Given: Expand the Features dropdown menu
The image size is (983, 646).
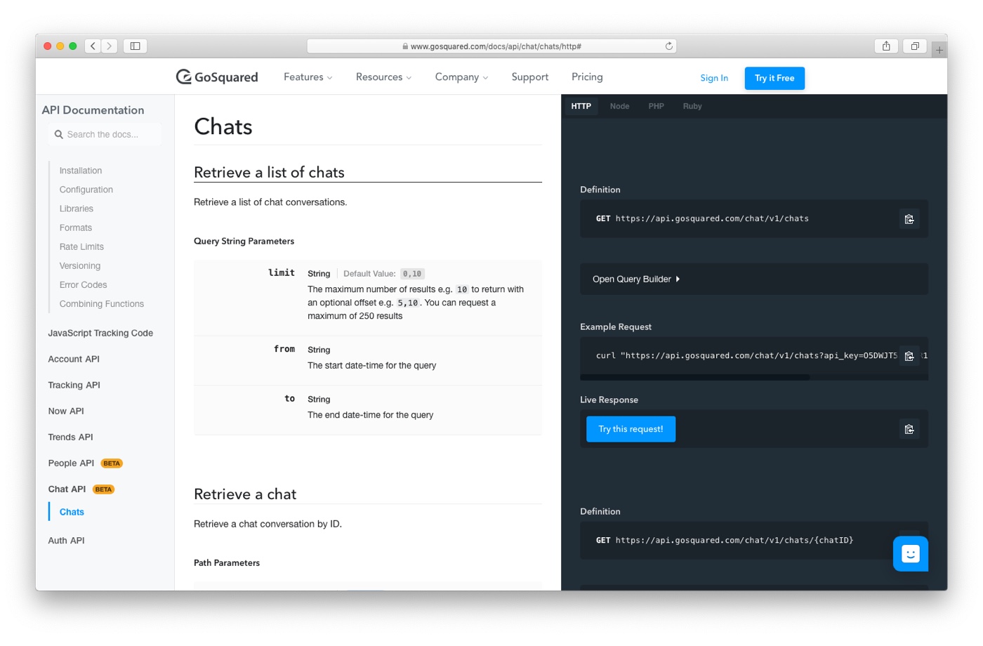Looking at the screenshot, I should pos(308,77).
